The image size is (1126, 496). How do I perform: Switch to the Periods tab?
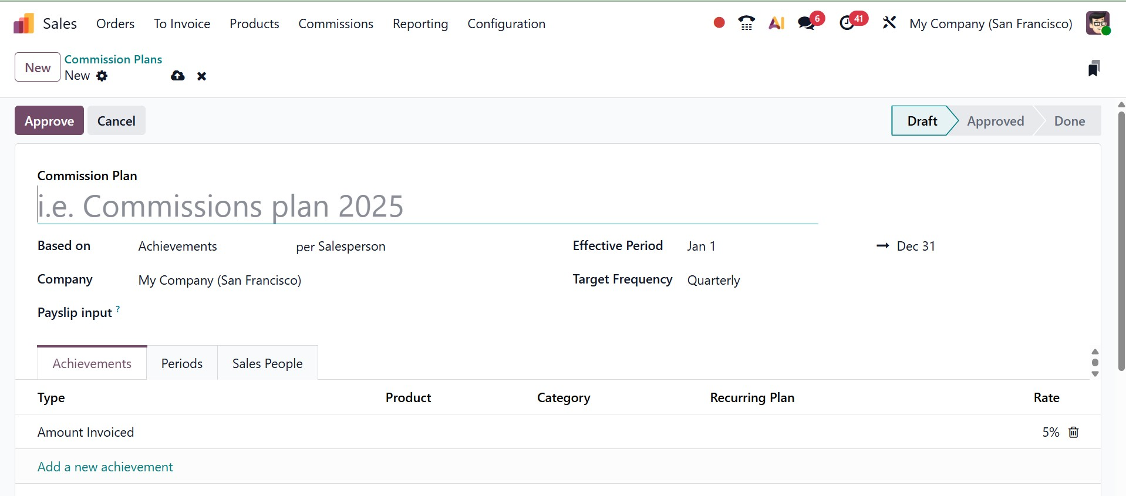click(x=181, y=363)
